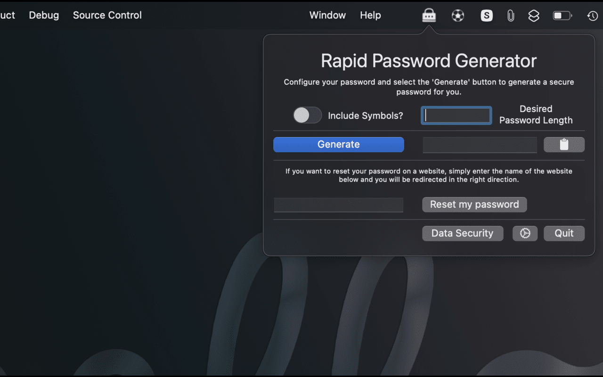Image resolution: width=603 pixels, height=377 pixels.
Task: Select the website name entry field
Action: 338,205
